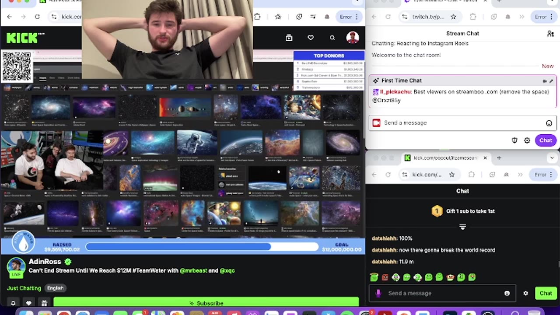Toggle follow heart under stream title
Screen dimensions: 560x315
[29, 303]
